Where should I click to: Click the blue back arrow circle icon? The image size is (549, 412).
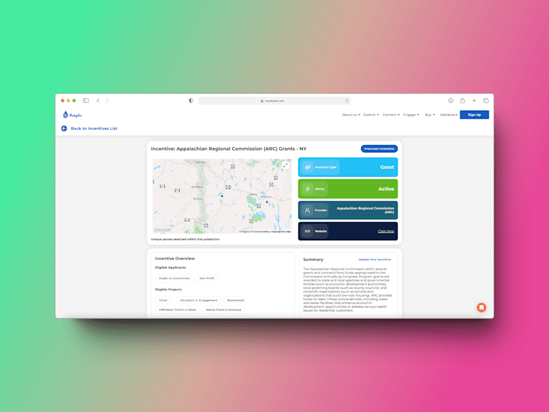pos(64,128)
